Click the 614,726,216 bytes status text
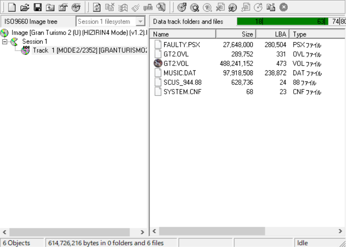This screenshot has width=346, height=247. click(x=106, y=243)
